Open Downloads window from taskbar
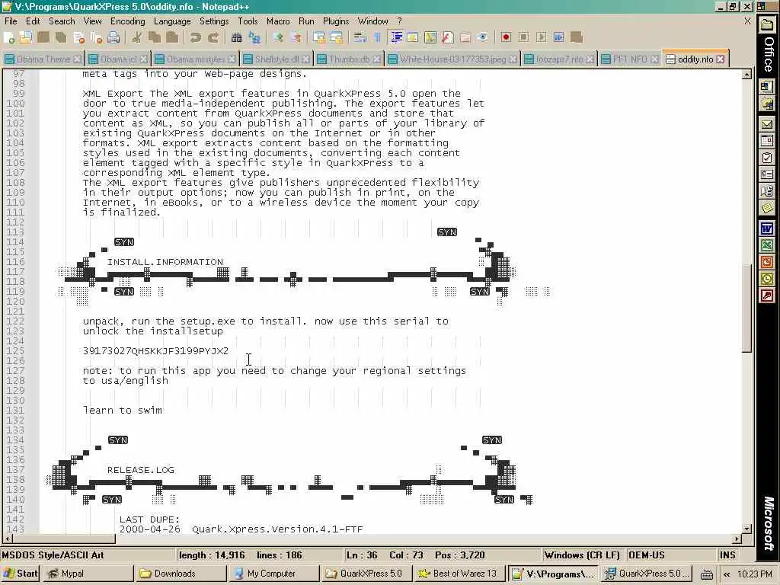 [x=180, y=574]
